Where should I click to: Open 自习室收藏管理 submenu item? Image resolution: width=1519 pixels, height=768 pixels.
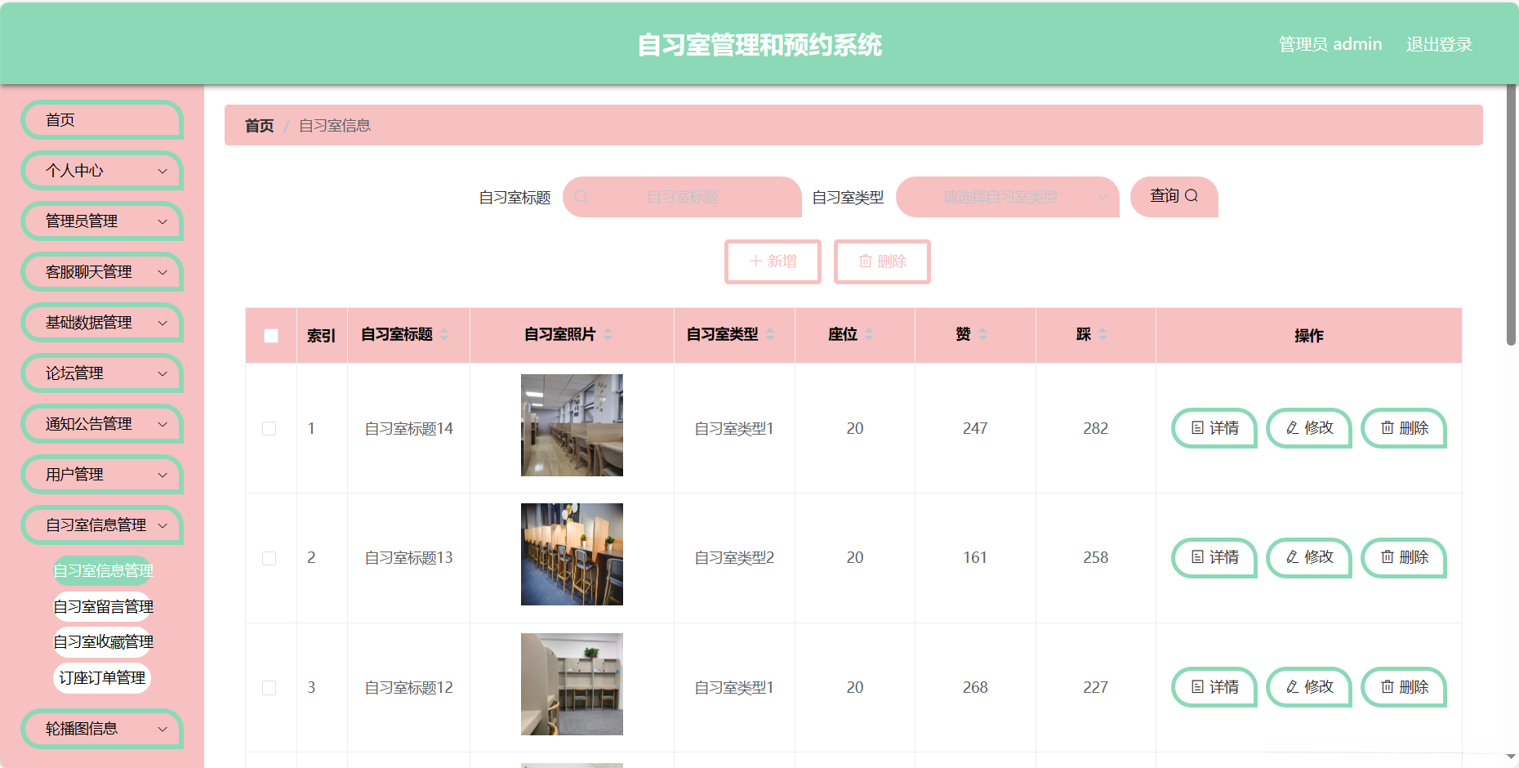103,642
